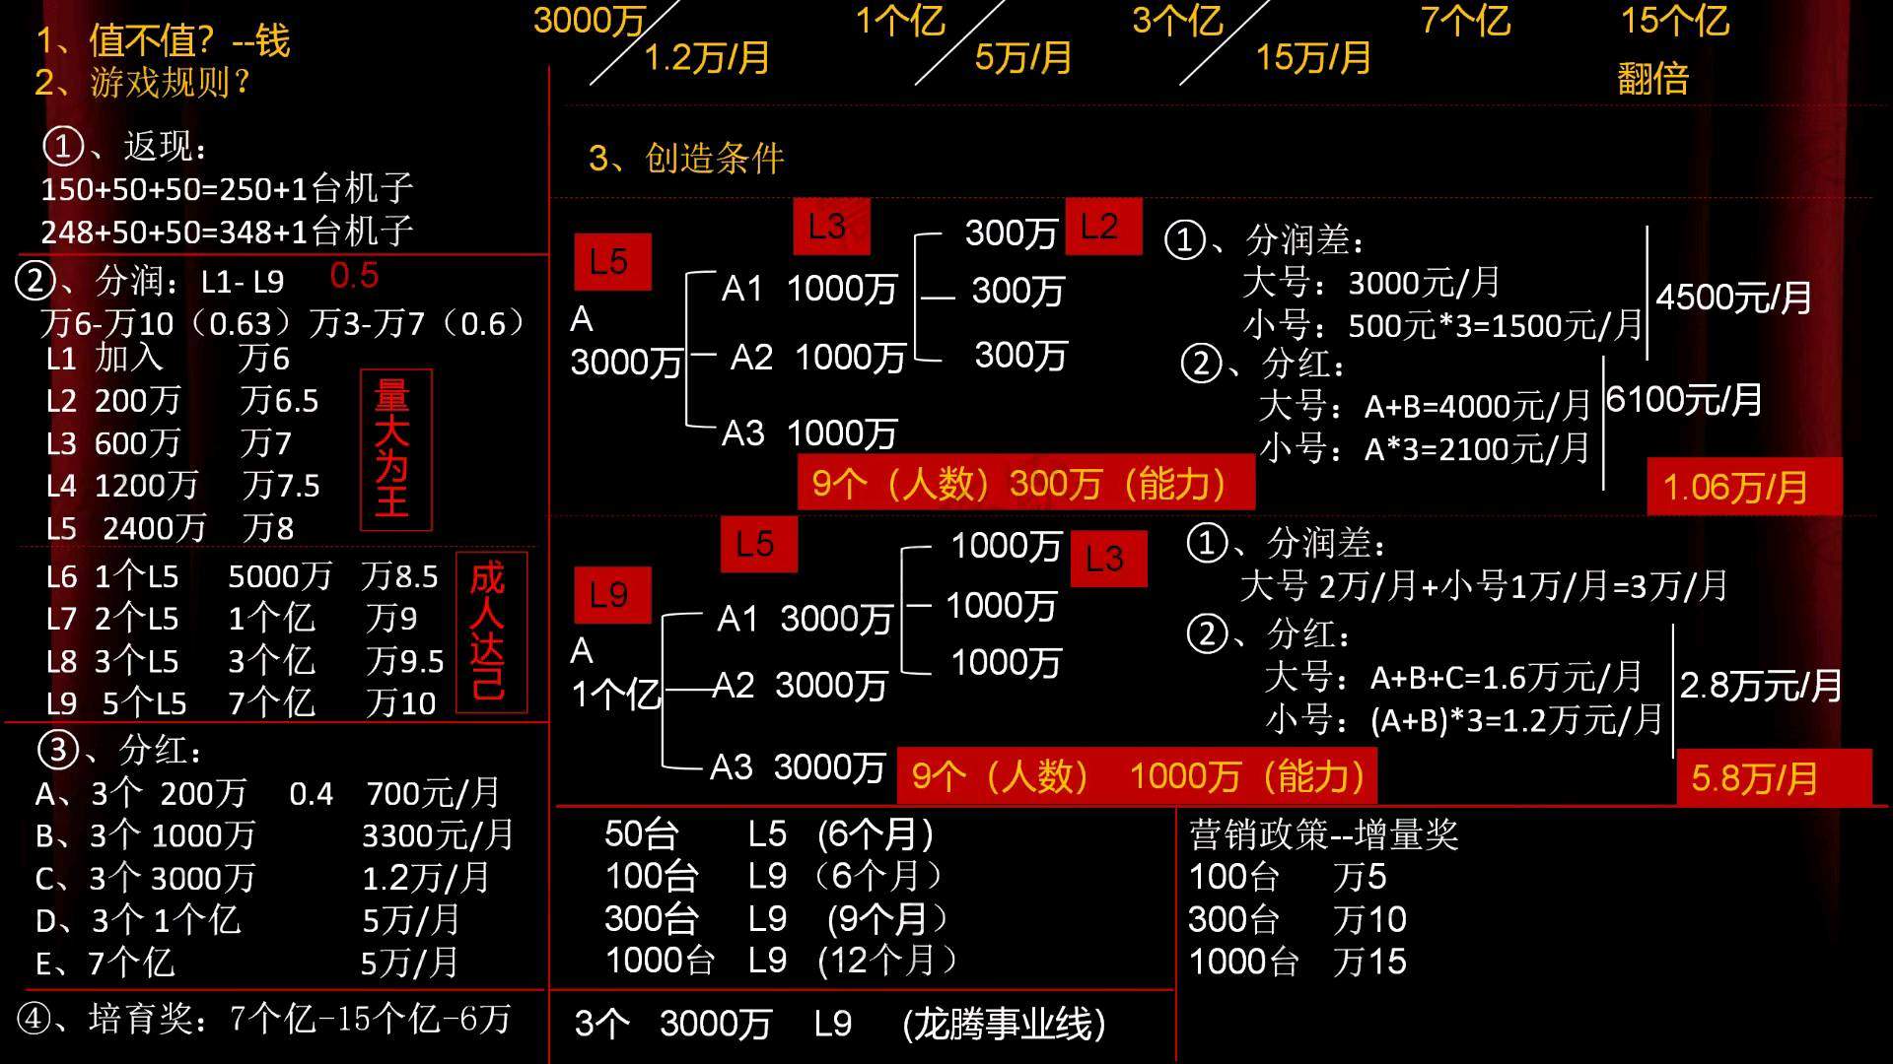Select the 6100元/月 total text
The height and width of the screenshot is (1064, 1893).
tap(1683, 400)
